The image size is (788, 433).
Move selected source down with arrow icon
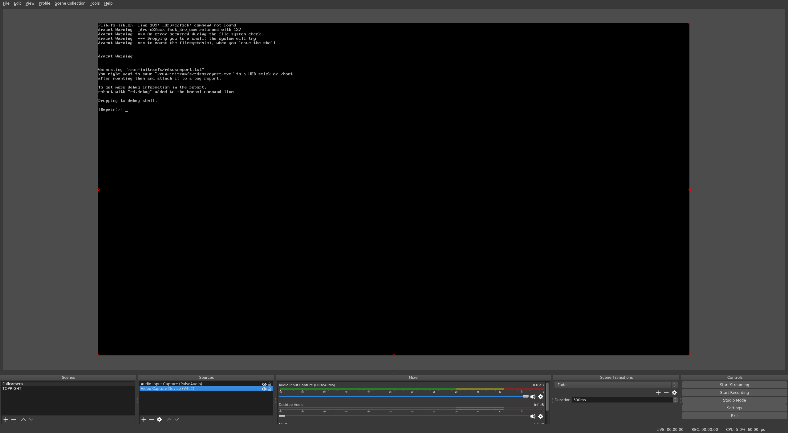pos(177,419)
